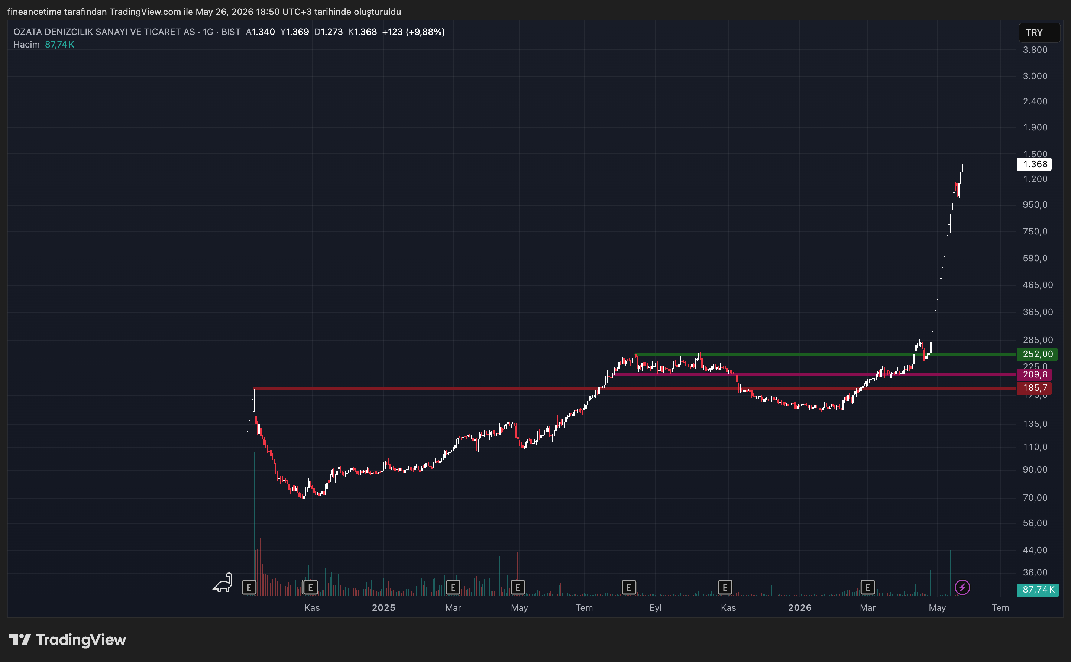Image resolution: width=1071 pixels, height=662 pixels.
Task: Click the TradingView logo
Action: 67,640
